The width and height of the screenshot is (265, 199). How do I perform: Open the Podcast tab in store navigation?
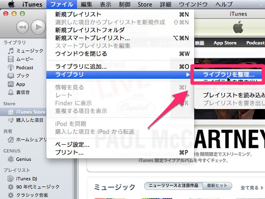pos(255,43)
